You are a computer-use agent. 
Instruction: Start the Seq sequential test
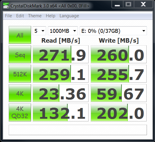20,54
